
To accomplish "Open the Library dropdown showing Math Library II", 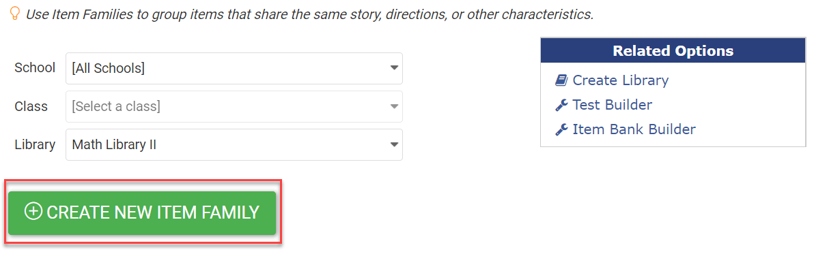I will (x=234, y=144).
